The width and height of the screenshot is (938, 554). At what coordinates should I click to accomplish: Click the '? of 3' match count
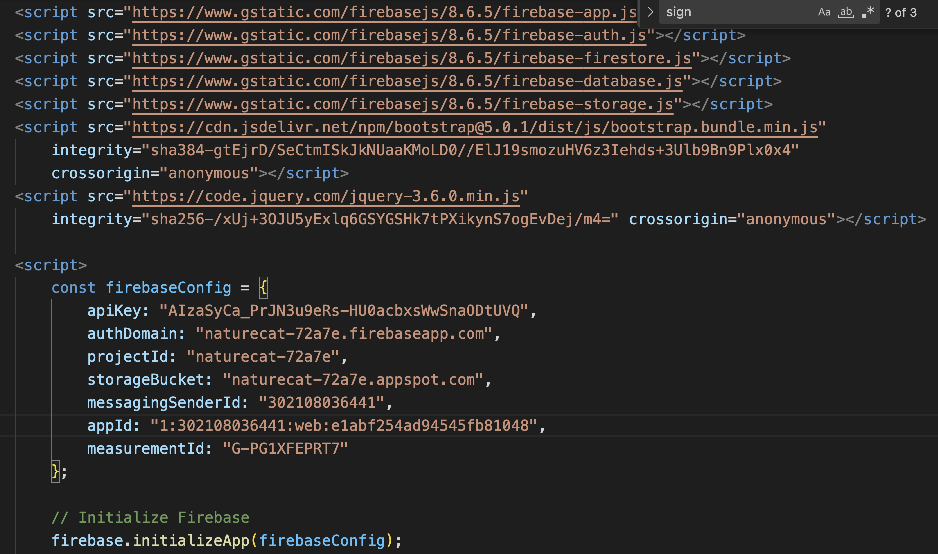click(x=901, y=13)
